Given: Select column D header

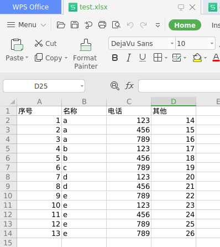Looking at the screenshot, I should (x=174, y=101).
